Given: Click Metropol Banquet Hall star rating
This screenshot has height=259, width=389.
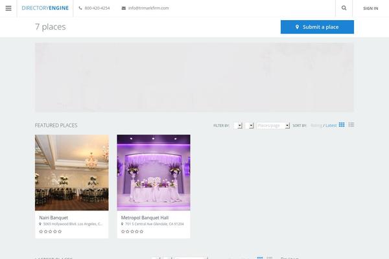Looking at the screenshot, I should coord(132,231).
